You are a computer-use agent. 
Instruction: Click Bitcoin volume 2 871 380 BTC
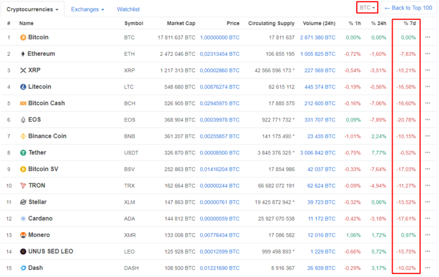[318, 37]
